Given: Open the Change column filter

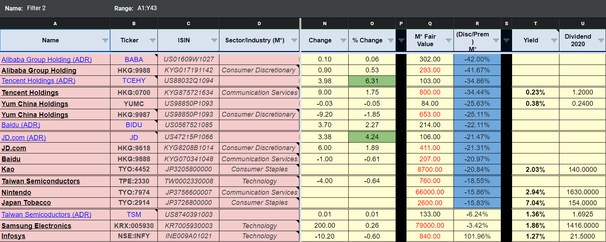Looking at the screenshot, I should tap(343, 41).
